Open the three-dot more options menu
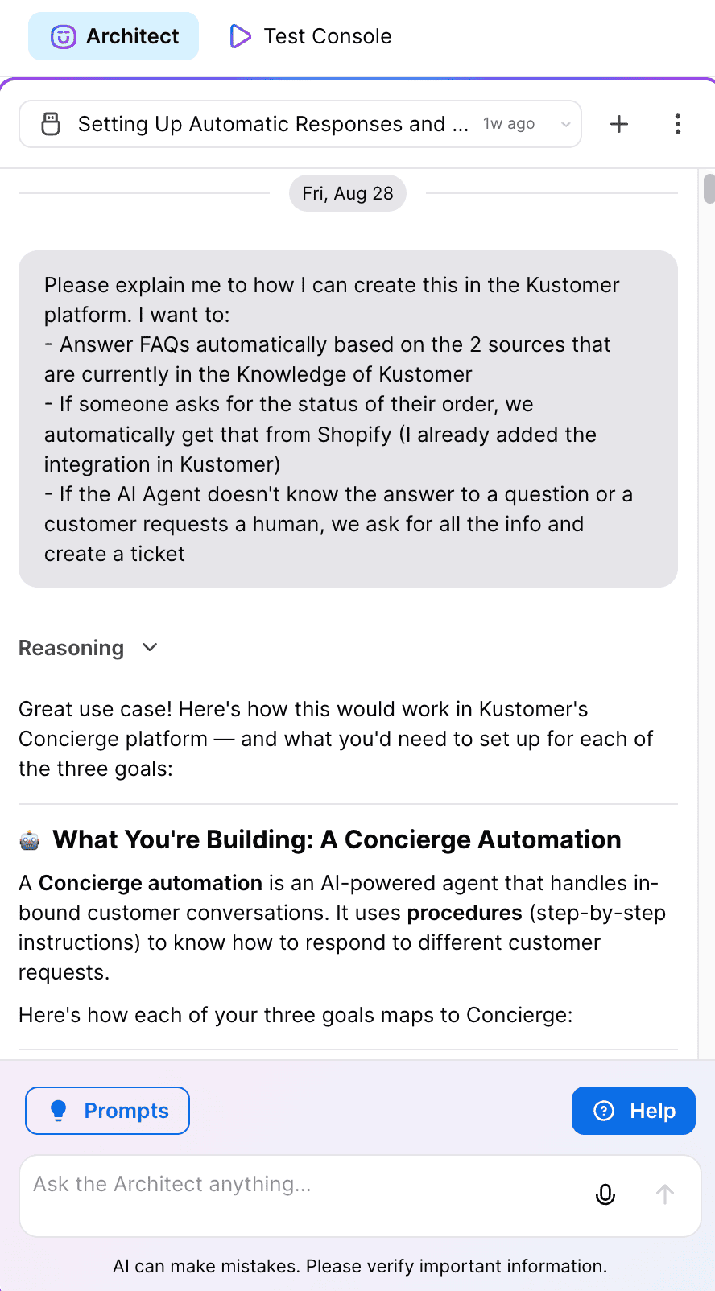 678,124
